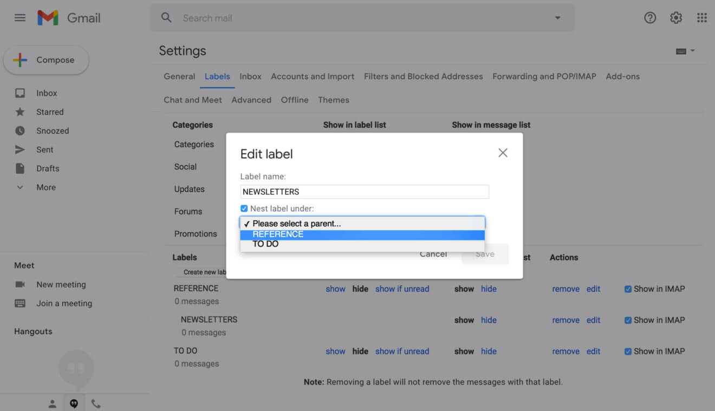Image resolution: width=715 pixels, height=411 pixels.
Task: Open the Help menu
Action: pos(650,17)
